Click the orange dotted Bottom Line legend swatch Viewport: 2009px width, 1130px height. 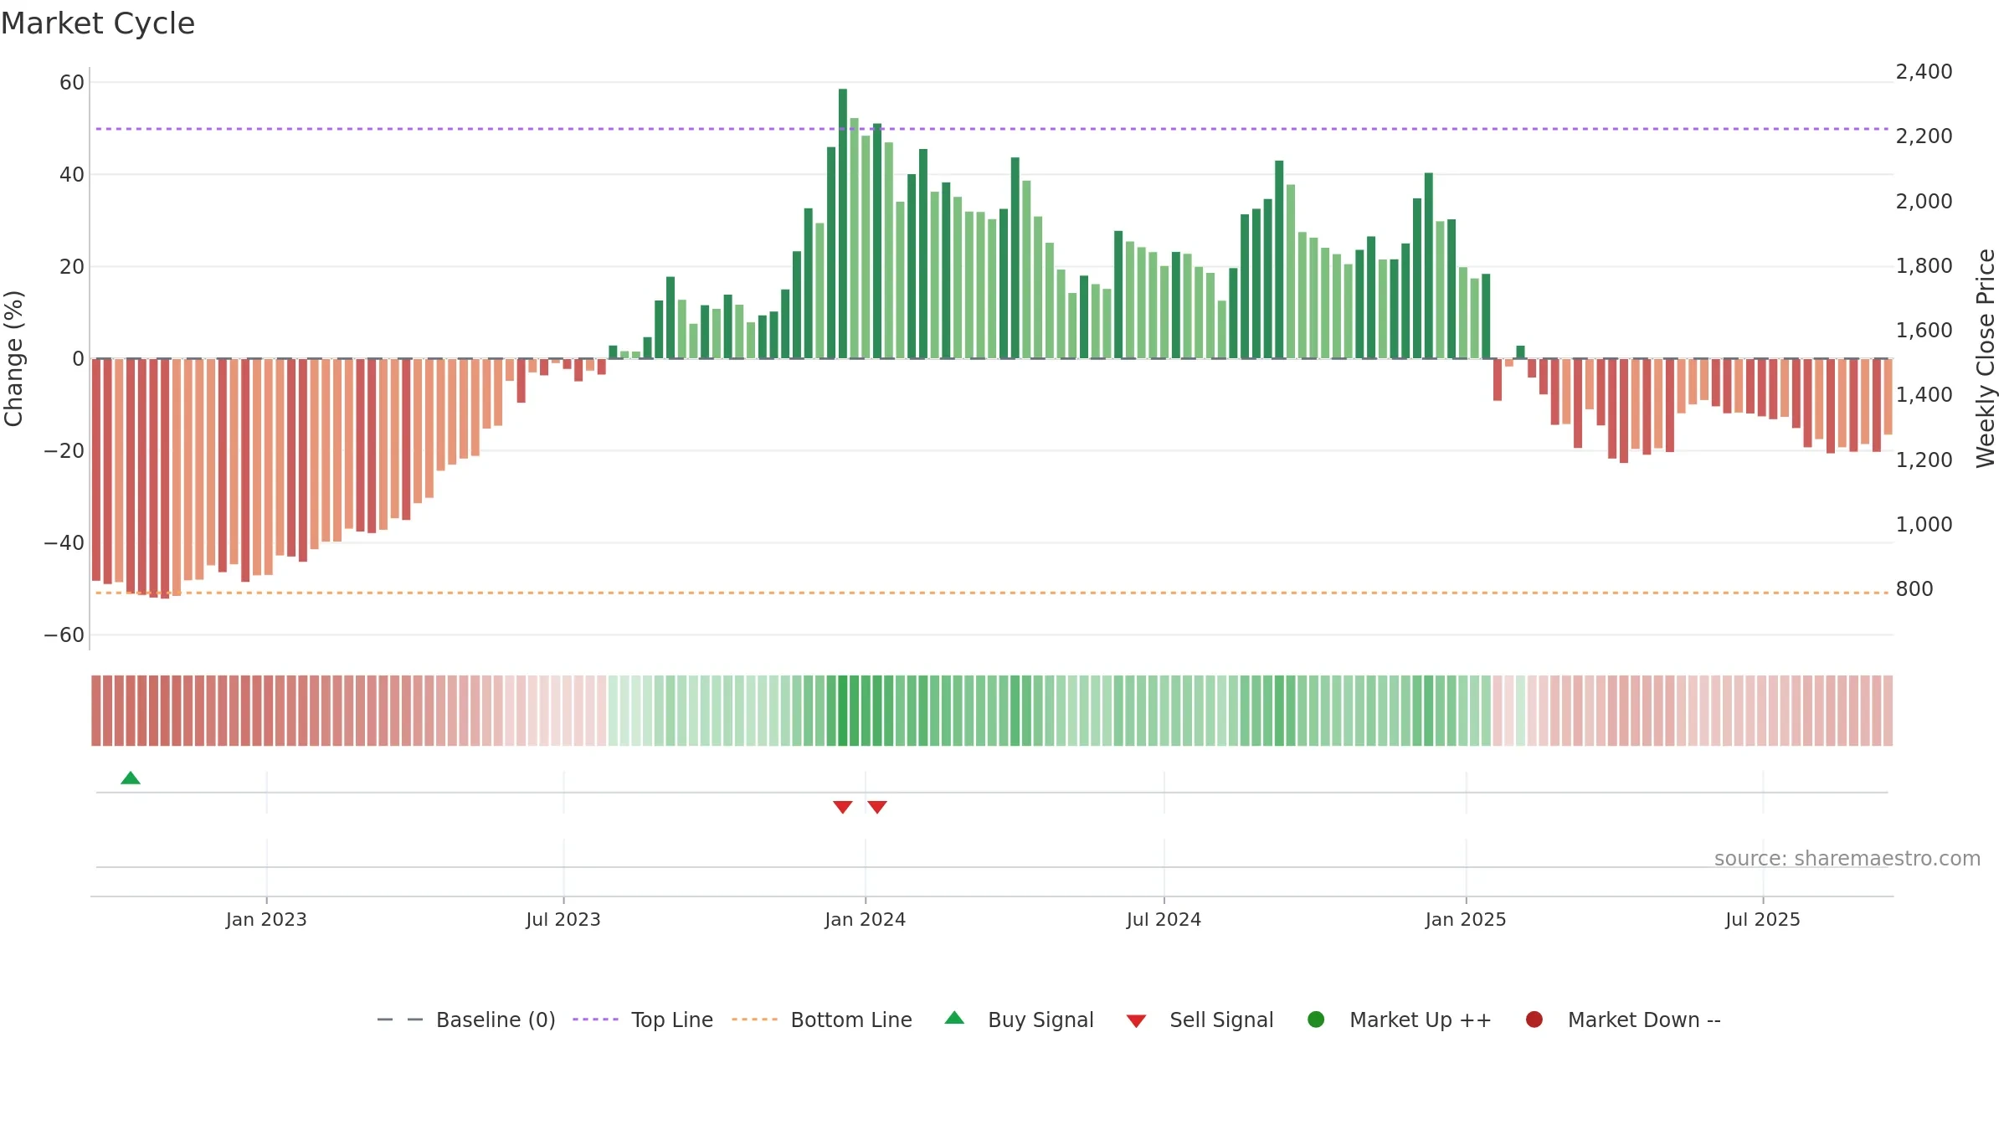pyautogui.click(x=754, y=1020)
